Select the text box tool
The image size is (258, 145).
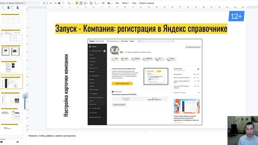81,3
